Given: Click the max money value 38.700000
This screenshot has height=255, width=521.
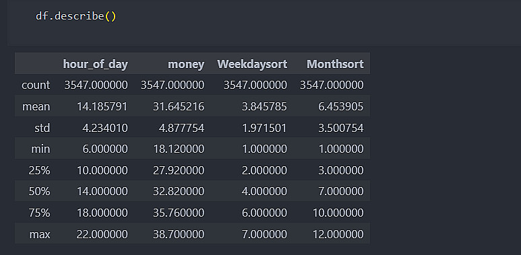Looking at the screenshot, I should coord(179,234).
